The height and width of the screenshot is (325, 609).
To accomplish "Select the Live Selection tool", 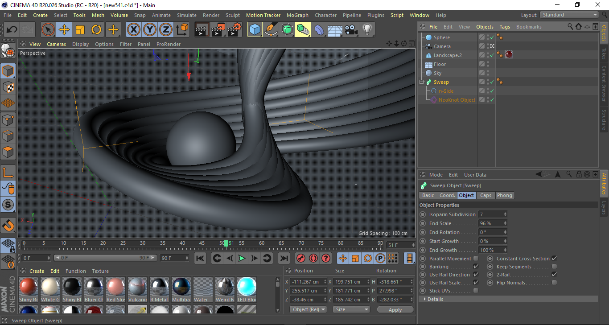I will (x=48, y=30).
